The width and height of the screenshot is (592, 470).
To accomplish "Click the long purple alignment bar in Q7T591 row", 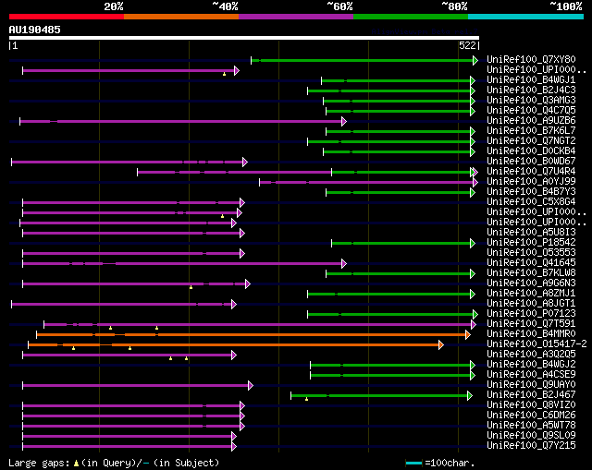I will click(260, 324).
